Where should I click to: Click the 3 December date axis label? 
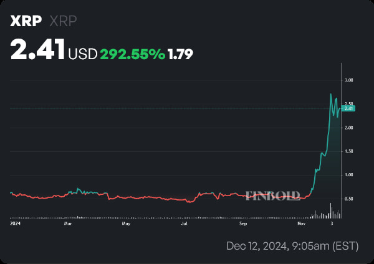(332, 224)
